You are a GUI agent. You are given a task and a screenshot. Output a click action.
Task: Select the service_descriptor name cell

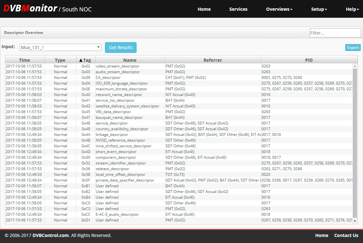pyautogui.click(x=112, y=123)
